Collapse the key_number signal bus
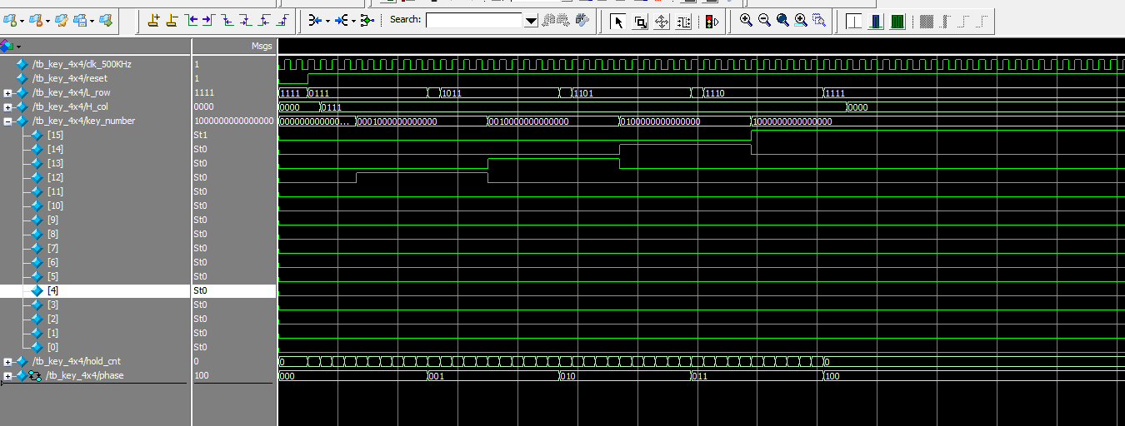This screenshot has height=426, width=1125. point(7,121)
